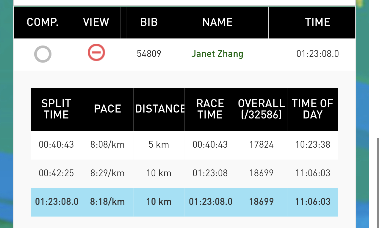382x228 pixels.
Task: Click bib number 54809
Action: (x=149, y=54)
